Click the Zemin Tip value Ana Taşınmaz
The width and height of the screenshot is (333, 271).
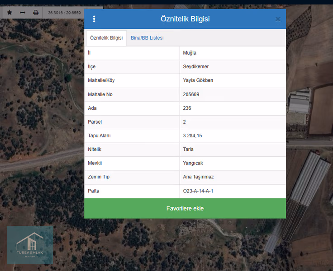click(x=198, y=177)
